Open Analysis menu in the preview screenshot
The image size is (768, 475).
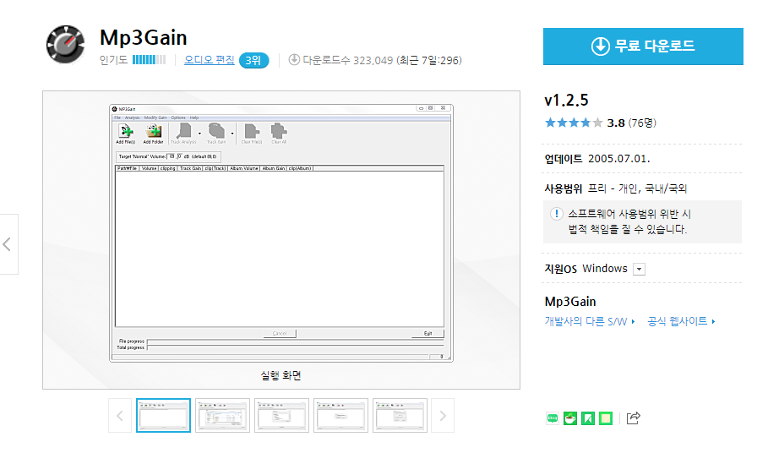coord(133,117)
